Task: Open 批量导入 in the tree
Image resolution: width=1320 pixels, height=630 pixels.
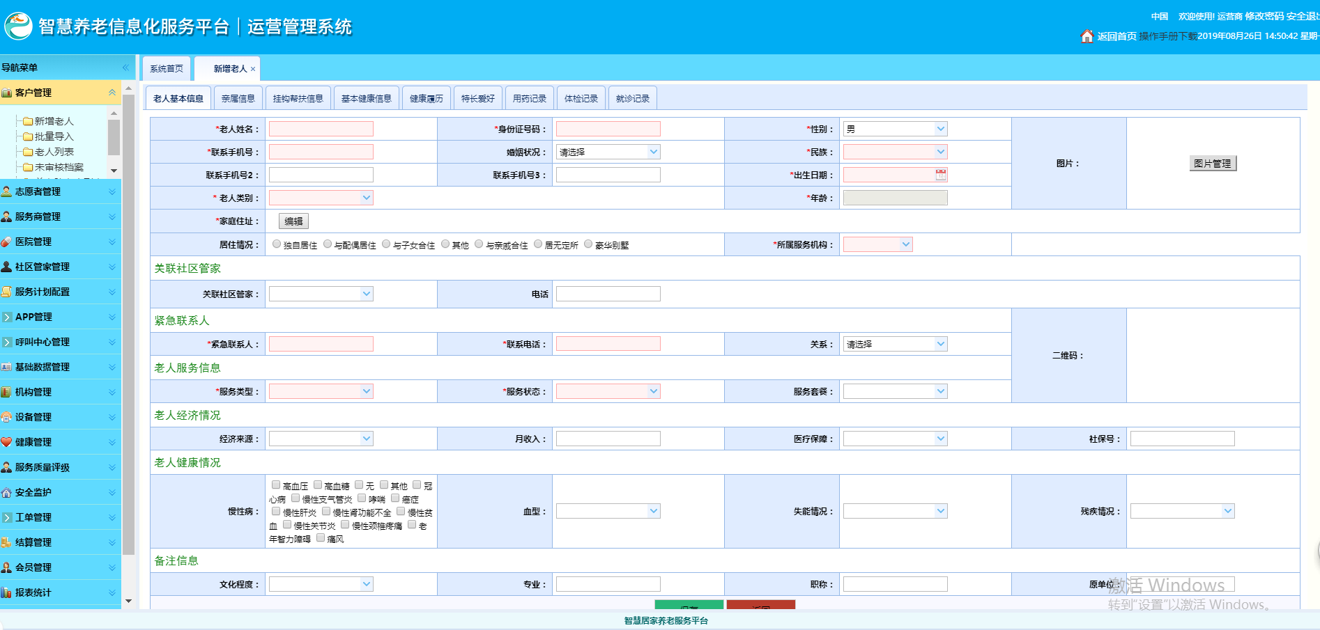Action: [x=54, y=136]
